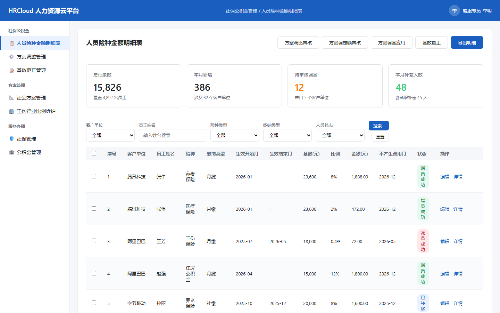Viewport: 500px width, 313px height.
Task: Click the 总记录数 15,826 stat card
Action: 134,86
